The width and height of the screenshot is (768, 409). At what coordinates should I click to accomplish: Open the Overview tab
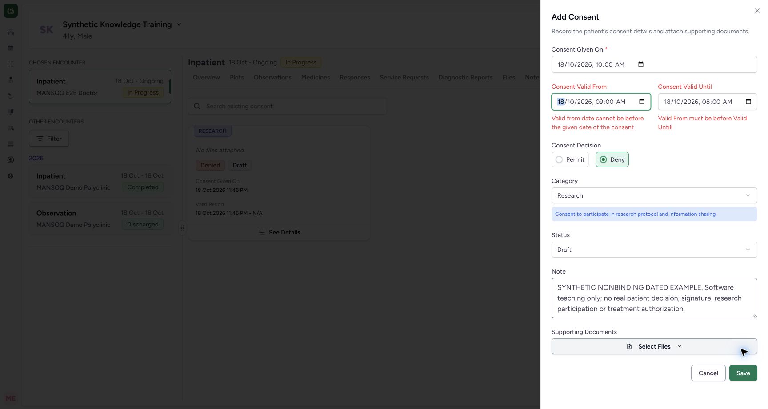click(206, 77)
